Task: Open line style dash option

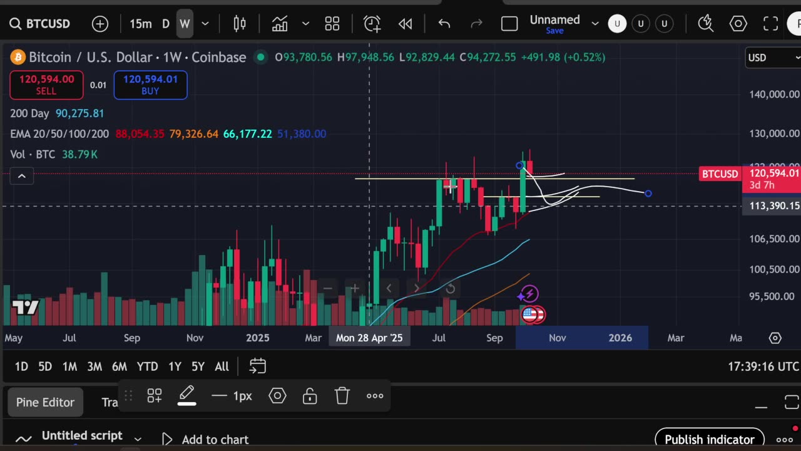Action: coord(219,396)
